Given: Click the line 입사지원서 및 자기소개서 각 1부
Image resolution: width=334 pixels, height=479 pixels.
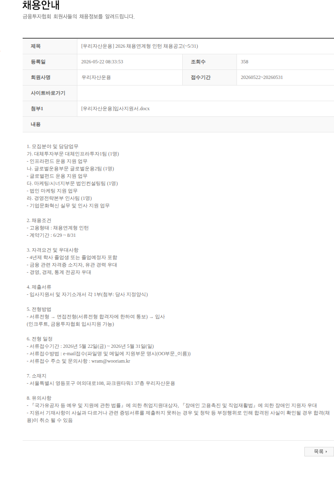Looking at the screenshot, I should (x=87, y=294).
